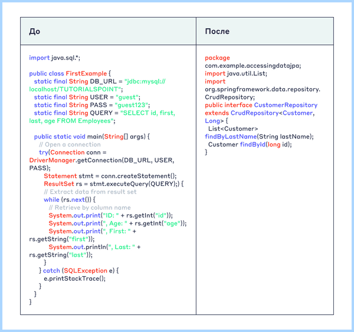Click the 'Long> {' line

(217, 121)
